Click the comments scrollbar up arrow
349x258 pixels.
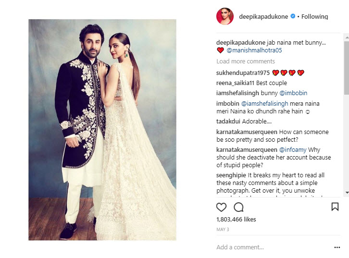coord(347,37)
